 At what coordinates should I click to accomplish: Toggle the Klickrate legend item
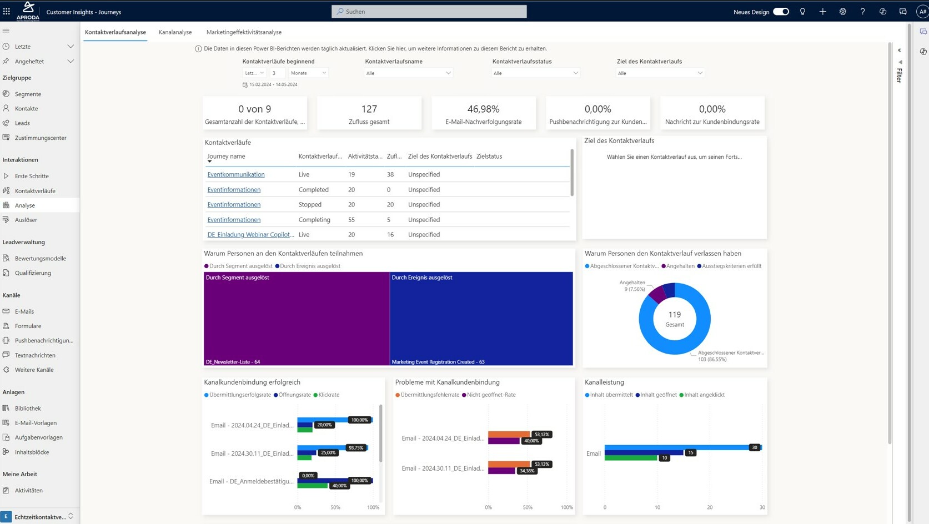328,395
